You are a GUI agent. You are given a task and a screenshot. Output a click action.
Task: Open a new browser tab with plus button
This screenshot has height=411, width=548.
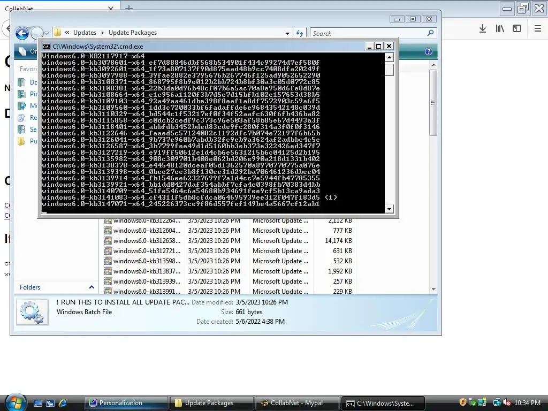click(129, 7)
